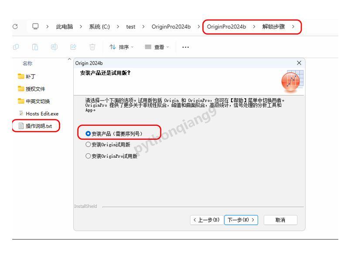Select 安装产品（需要序列号） radio option
Viewport: 351px width, 259px height.
point(88,134)
